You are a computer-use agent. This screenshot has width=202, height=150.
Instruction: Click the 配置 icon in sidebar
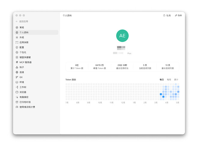(x=17, y=47)
